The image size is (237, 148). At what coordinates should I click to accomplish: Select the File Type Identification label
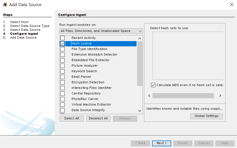point(89,49)
